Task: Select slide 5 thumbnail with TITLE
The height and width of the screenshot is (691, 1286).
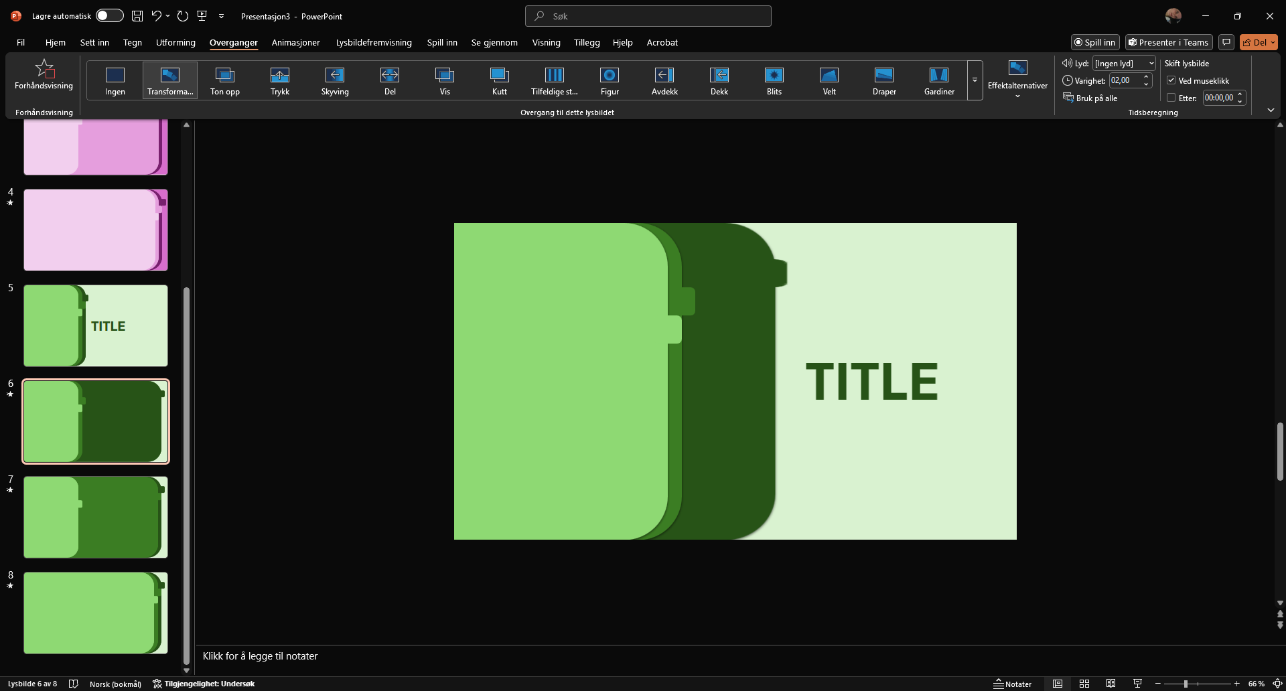Action: (x=96, y=326)
